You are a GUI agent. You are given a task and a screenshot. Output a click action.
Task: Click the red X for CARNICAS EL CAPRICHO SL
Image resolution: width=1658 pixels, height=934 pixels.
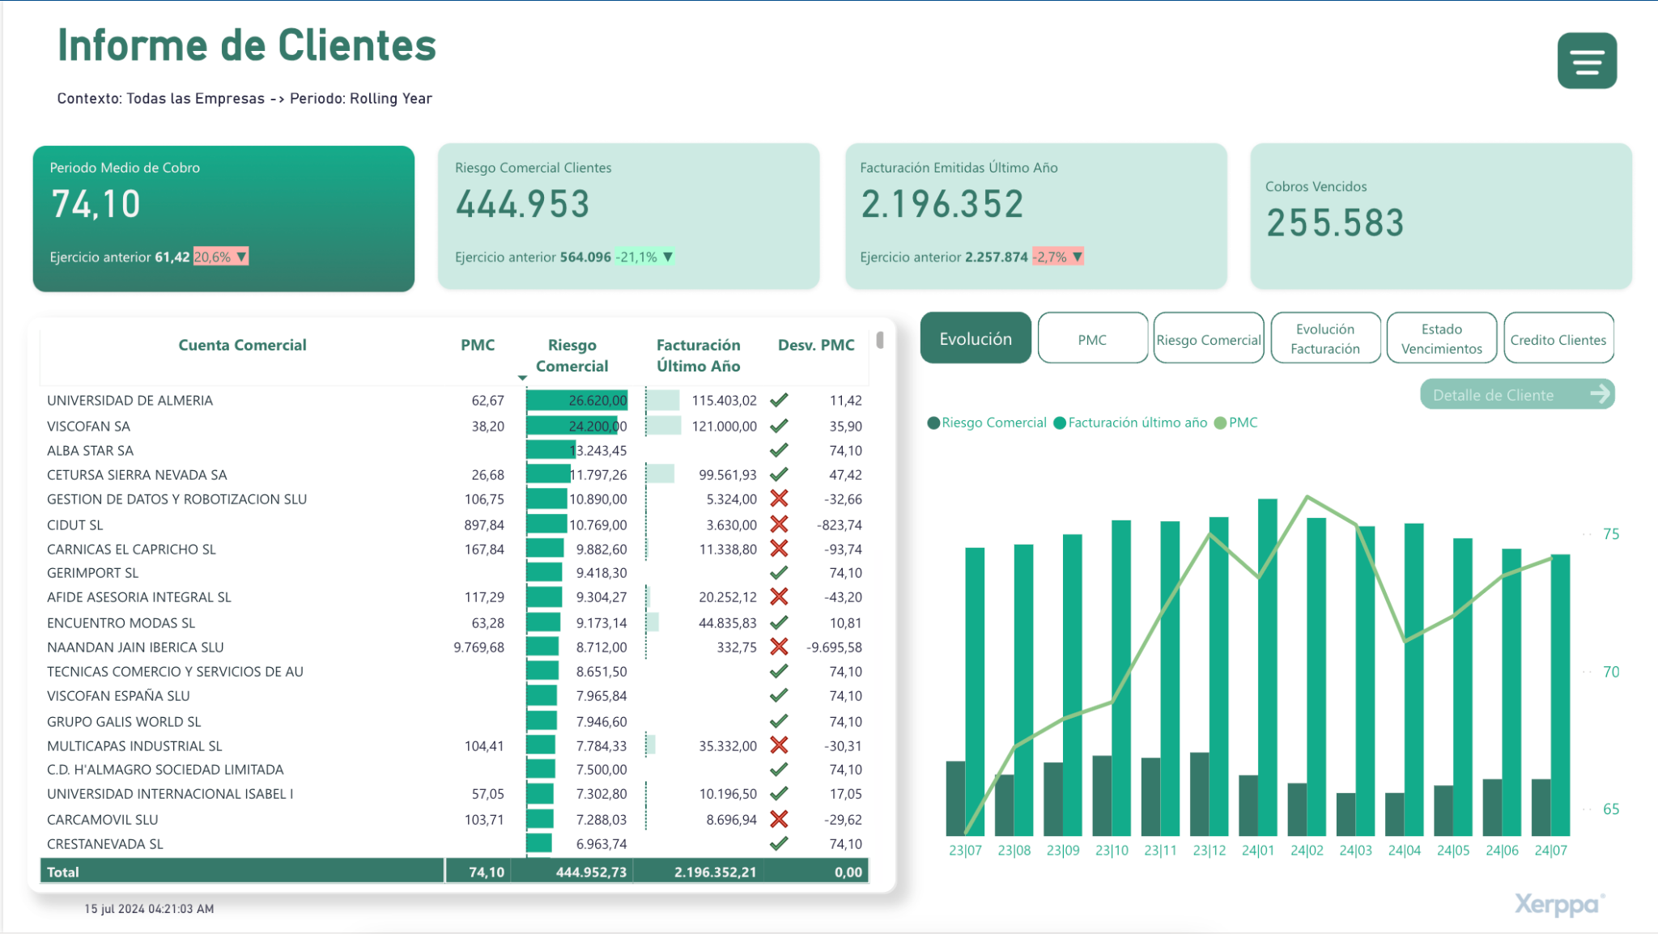coord(779,549)
